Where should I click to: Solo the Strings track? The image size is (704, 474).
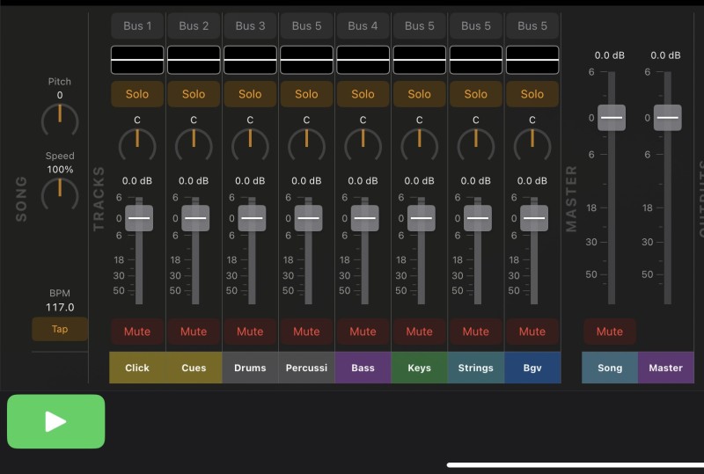(x=475, y=94)
